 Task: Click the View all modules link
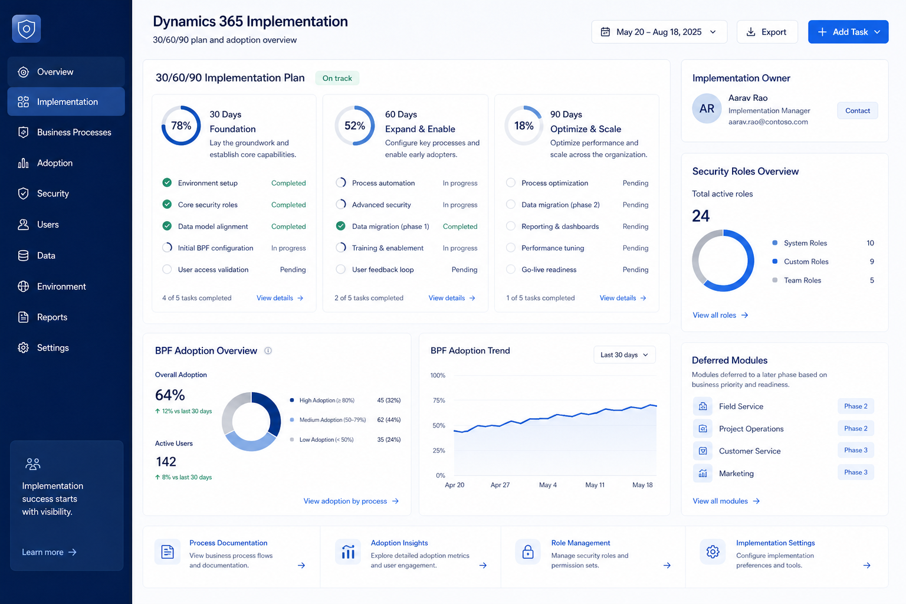[726, 501]
